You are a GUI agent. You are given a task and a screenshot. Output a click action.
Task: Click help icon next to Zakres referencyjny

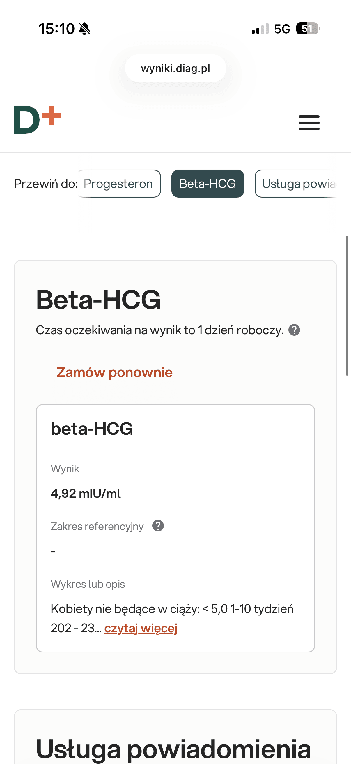point(158,526)
